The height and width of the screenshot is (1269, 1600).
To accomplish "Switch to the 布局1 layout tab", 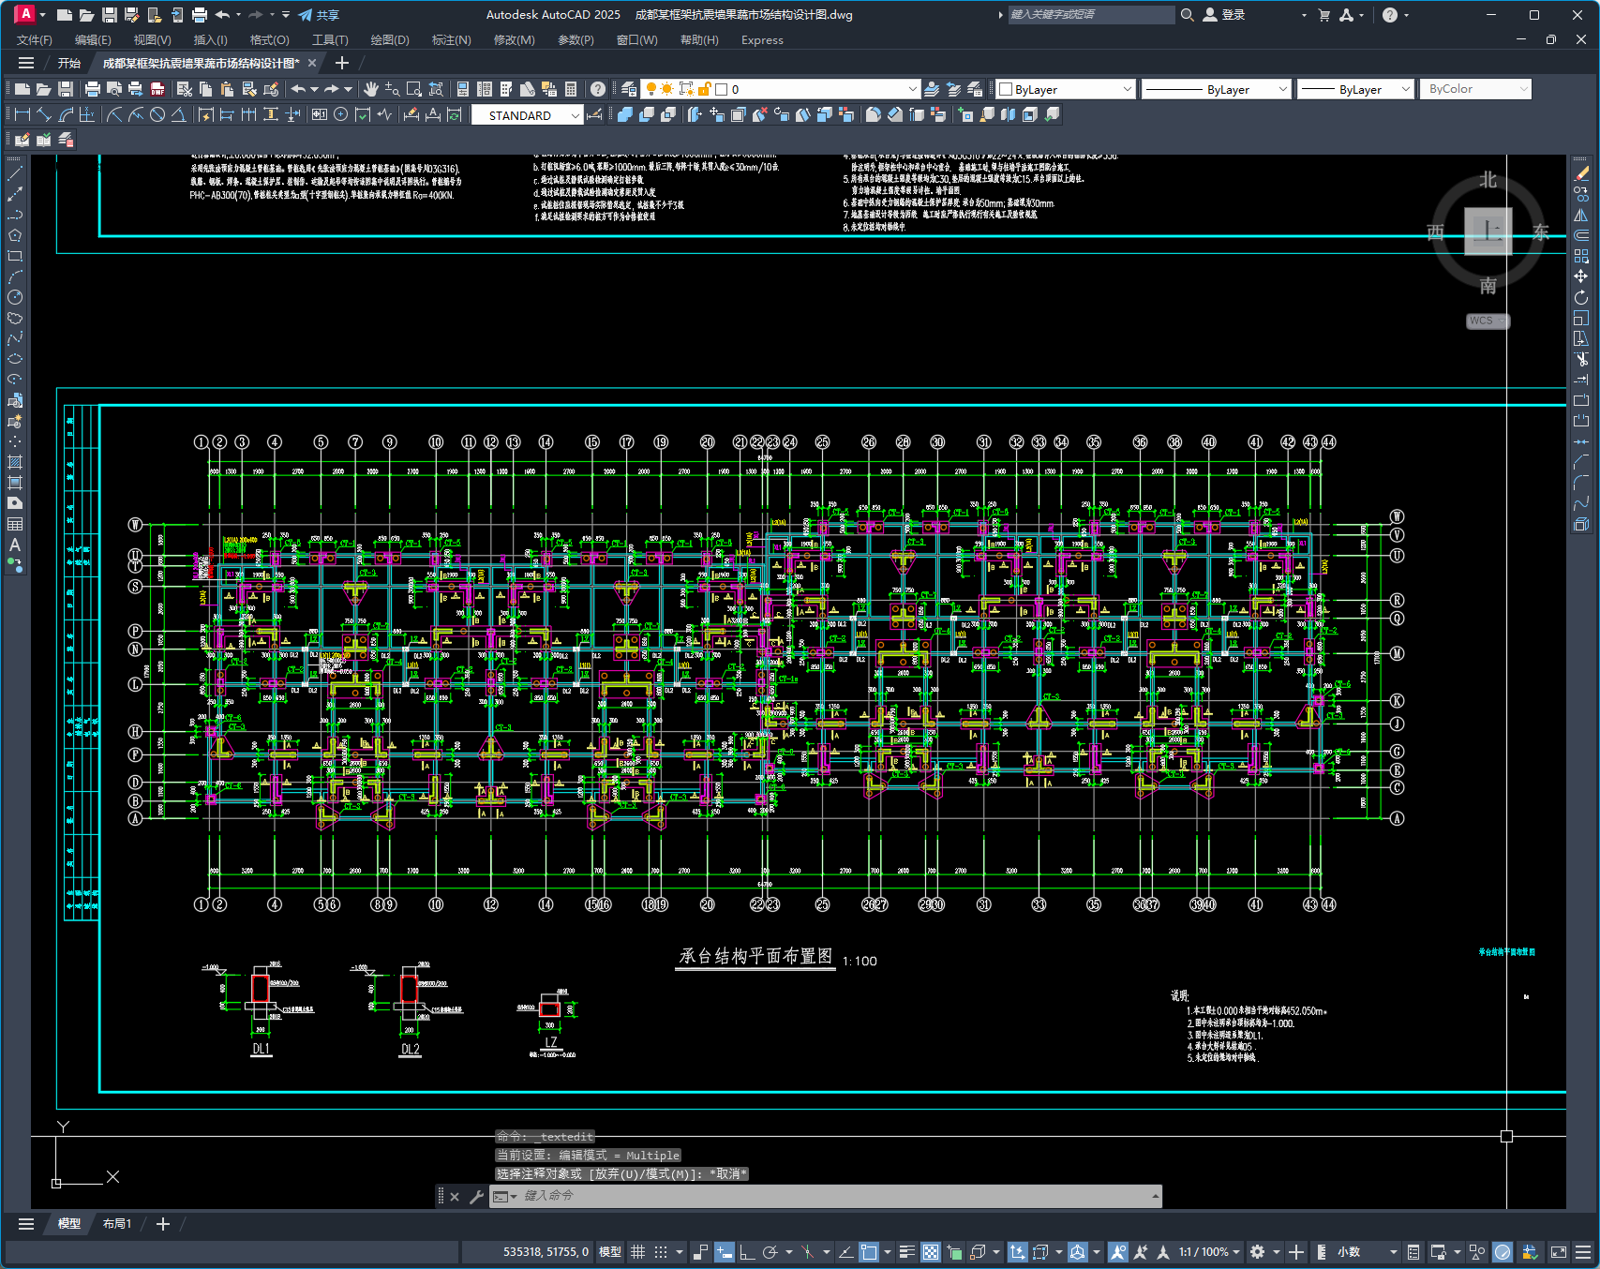I will 117,1224.
